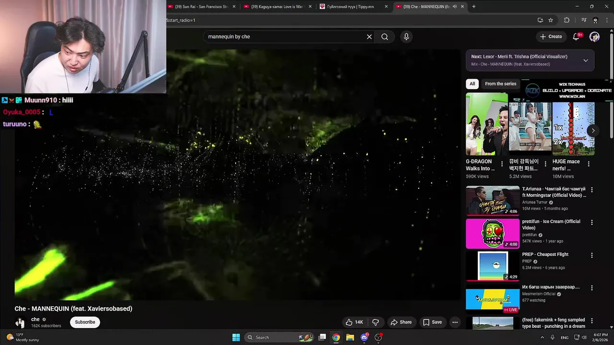Open prettifun Ice Cream video thumbnail

point(493,234)
